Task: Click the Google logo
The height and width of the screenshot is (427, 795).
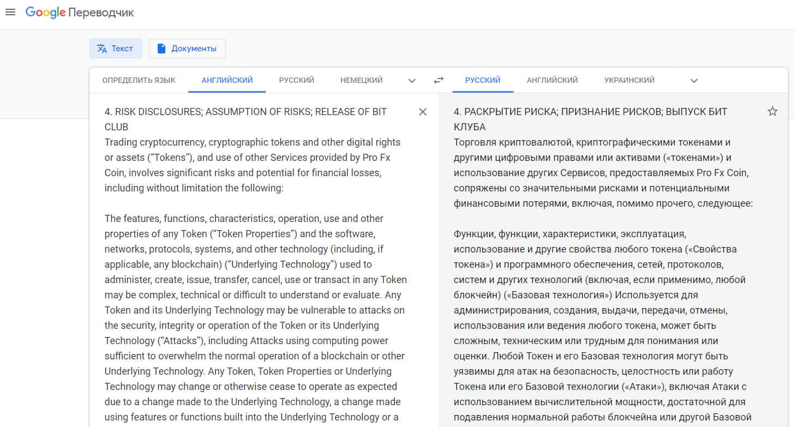Action: click(45, 13)
